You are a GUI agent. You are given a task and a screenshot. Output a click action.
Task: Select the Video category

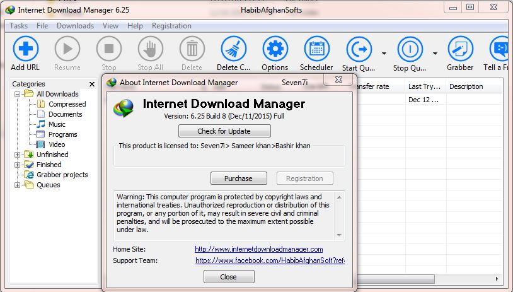57,144
